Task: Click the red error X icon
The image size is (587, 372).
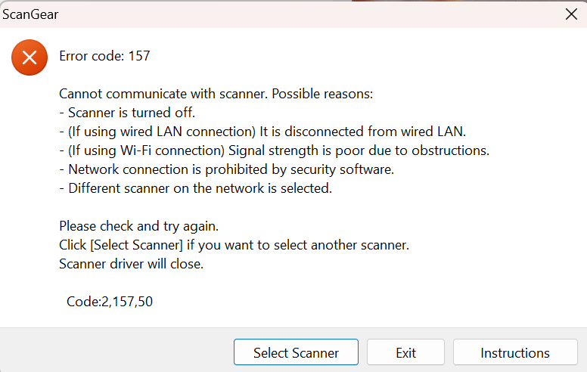Action: [30, 57]
